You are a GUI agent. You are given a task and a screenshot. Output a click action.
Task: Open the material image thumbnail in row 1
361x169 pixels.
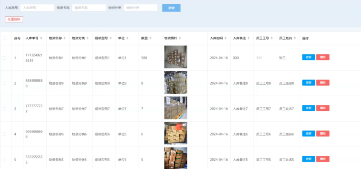tap(176, 57)
